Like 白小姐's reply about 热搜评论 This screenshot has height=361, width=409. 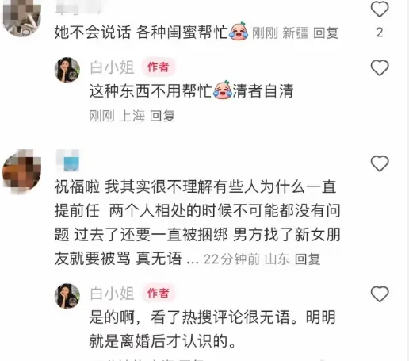380,294
